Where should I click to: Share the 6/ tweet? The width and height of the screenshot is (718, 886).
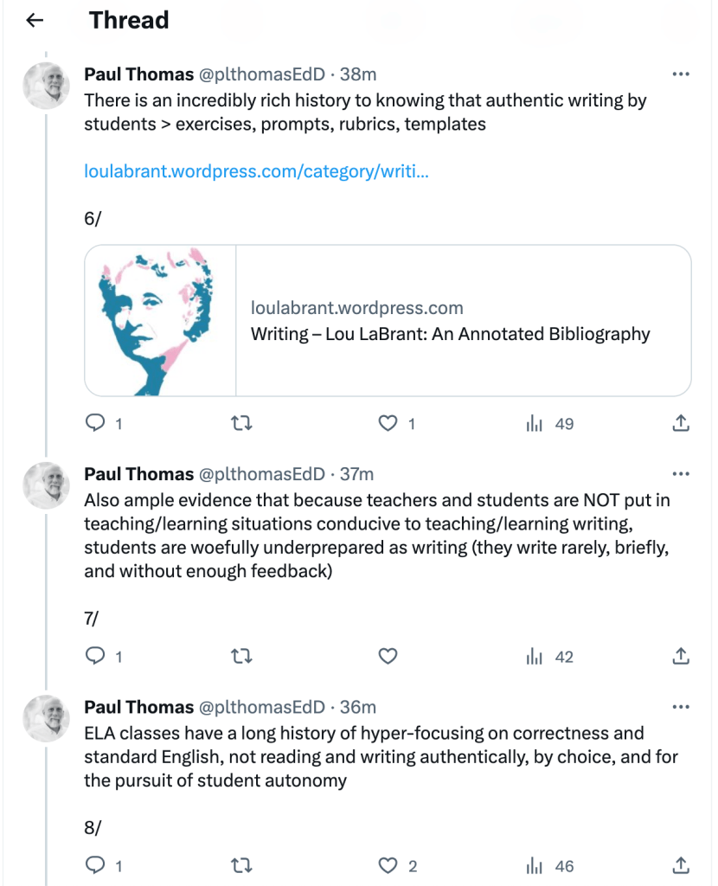coord(681,424)
